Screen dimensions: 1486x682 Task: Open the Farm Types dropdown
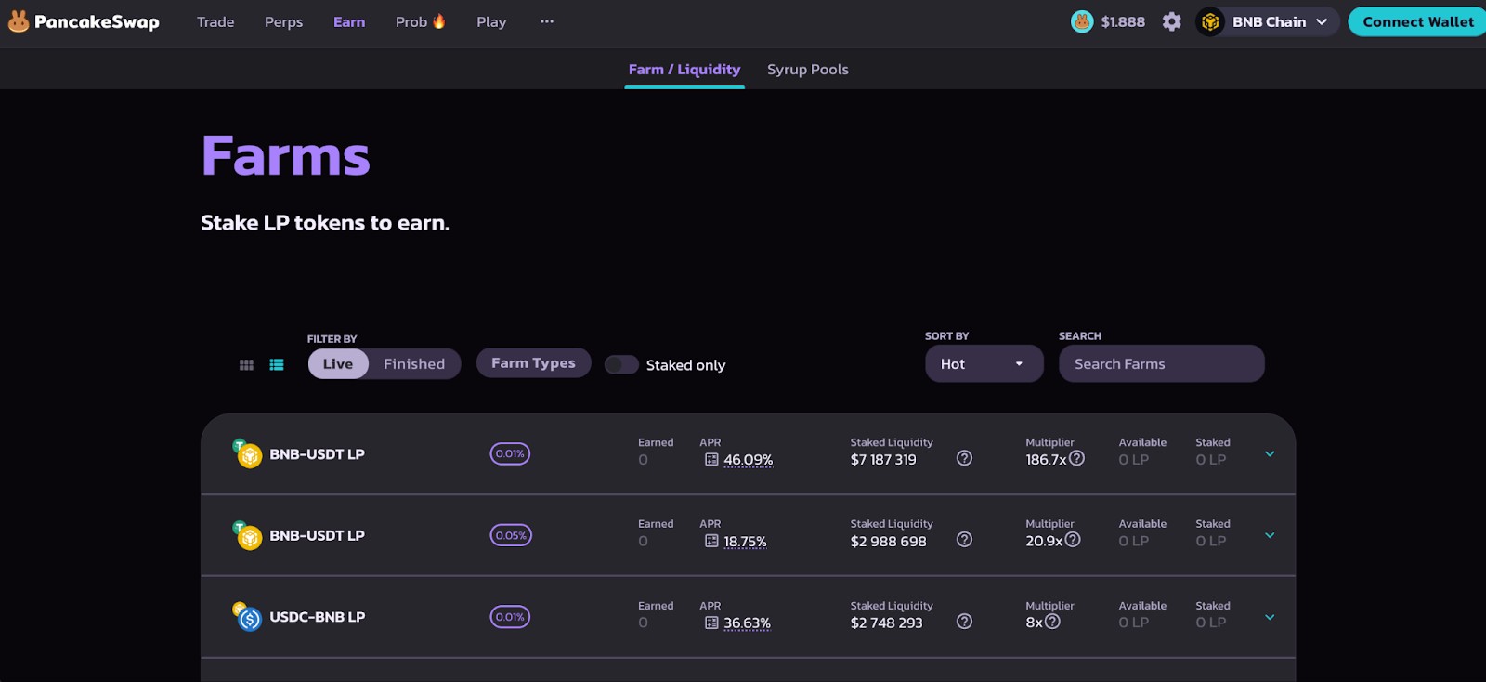(x=534, y=363)
